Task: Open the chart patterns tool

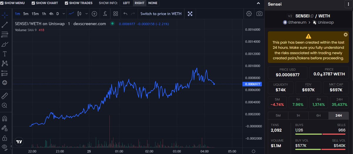Action: pos(5,63)
